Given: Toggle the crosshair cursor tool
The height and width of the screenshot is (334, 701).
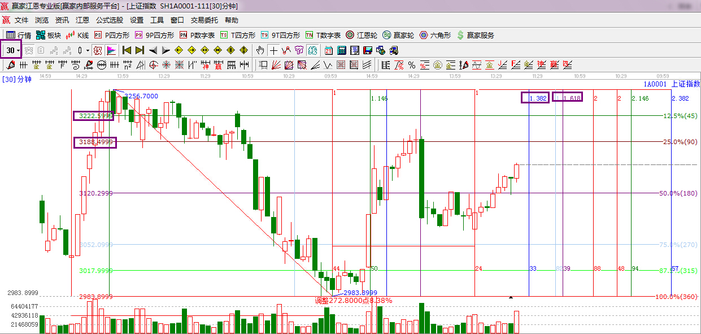Looking at the screenshot, I should click(274, 50).
